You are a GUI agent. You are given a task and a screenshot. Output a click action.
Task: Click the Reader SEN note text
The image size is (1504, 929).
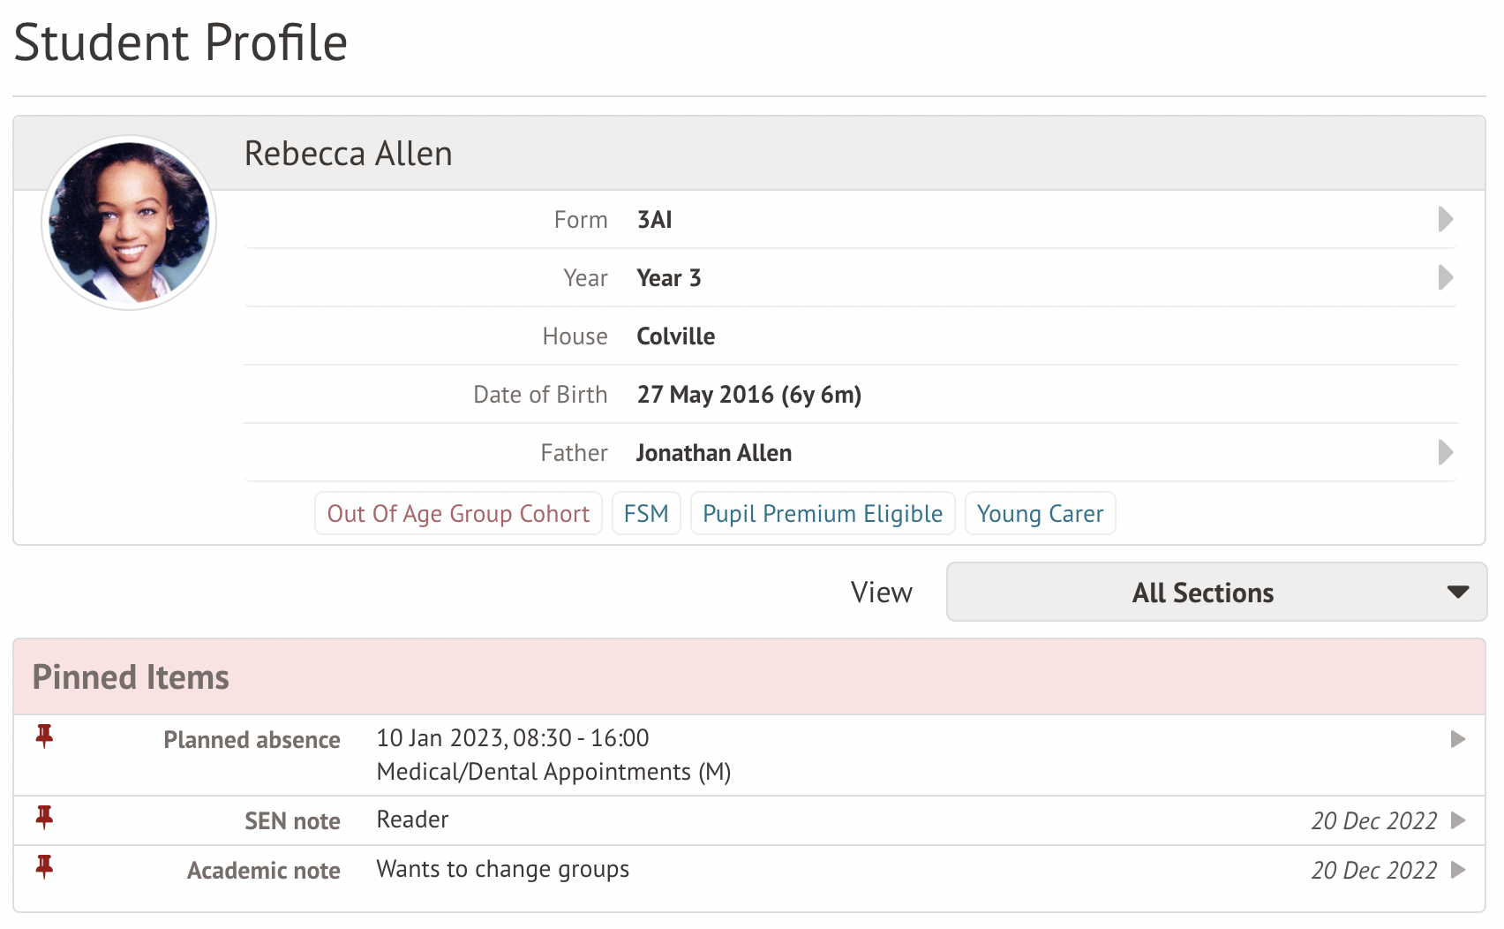coord(412,819)
